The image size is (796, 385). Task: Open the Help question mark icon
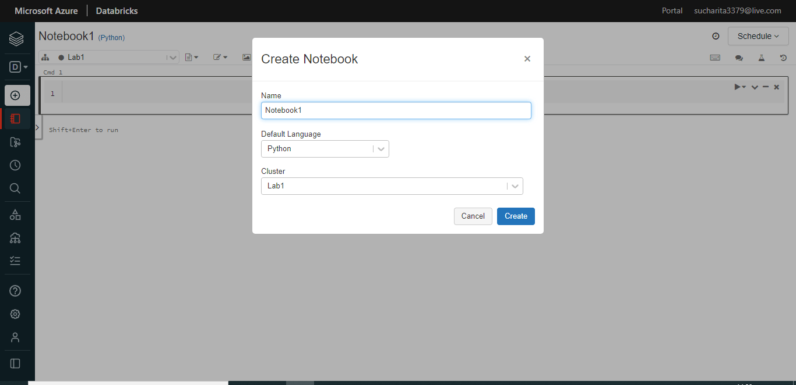16,291
